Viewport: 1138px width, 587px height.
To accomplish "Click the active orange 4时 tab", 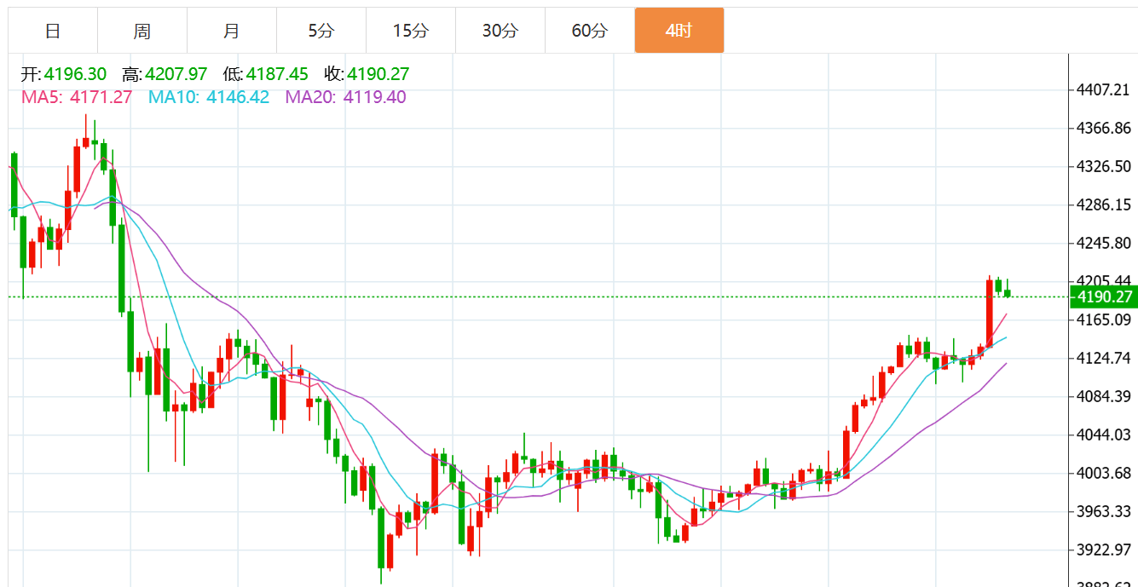I will 679,31.
